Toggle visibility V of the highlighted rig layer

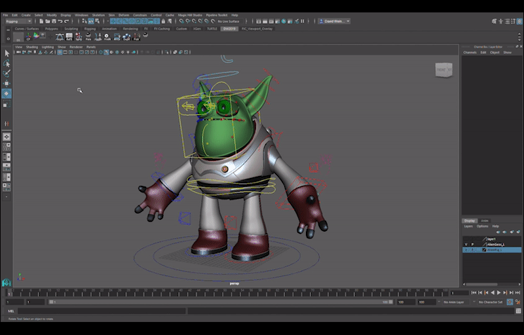[466, 250]
